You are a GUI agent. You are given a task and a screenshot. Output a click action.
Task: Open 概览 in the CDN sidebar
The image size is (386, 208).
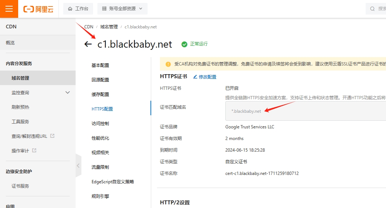click(x=38, y=43)
